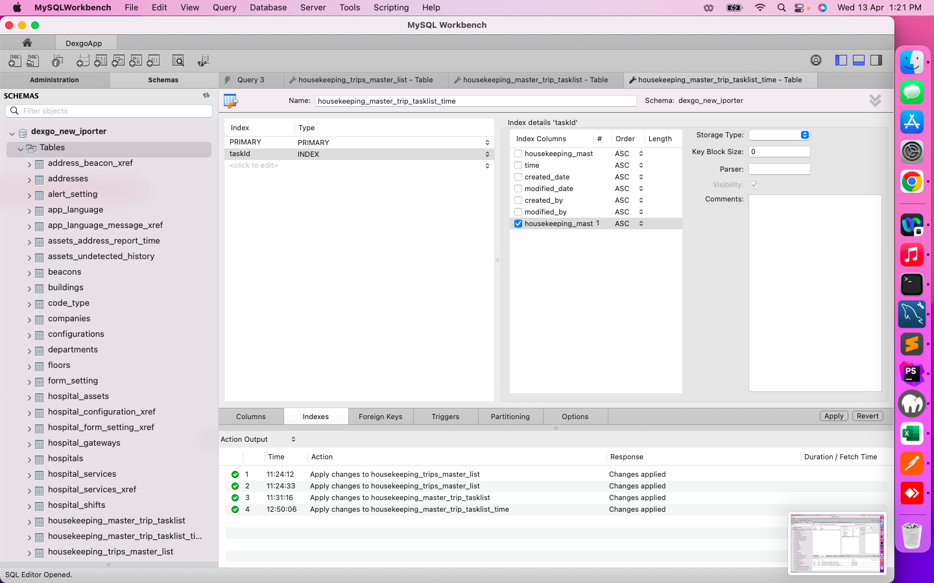Switch to the Foreign Keys tab
This screenshot has width=934, height=583.
381,417
